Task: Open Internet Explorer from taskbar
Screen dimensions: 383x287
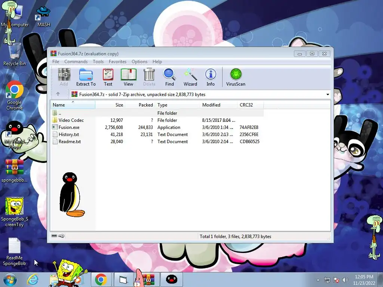Action: point(33,280)
